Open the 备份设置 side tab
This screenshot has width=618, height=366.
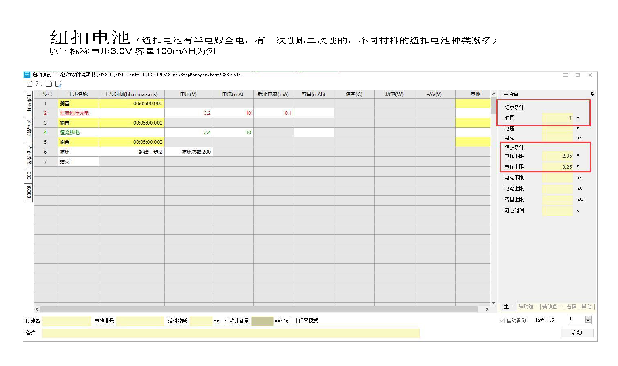(x=29, y=156)
